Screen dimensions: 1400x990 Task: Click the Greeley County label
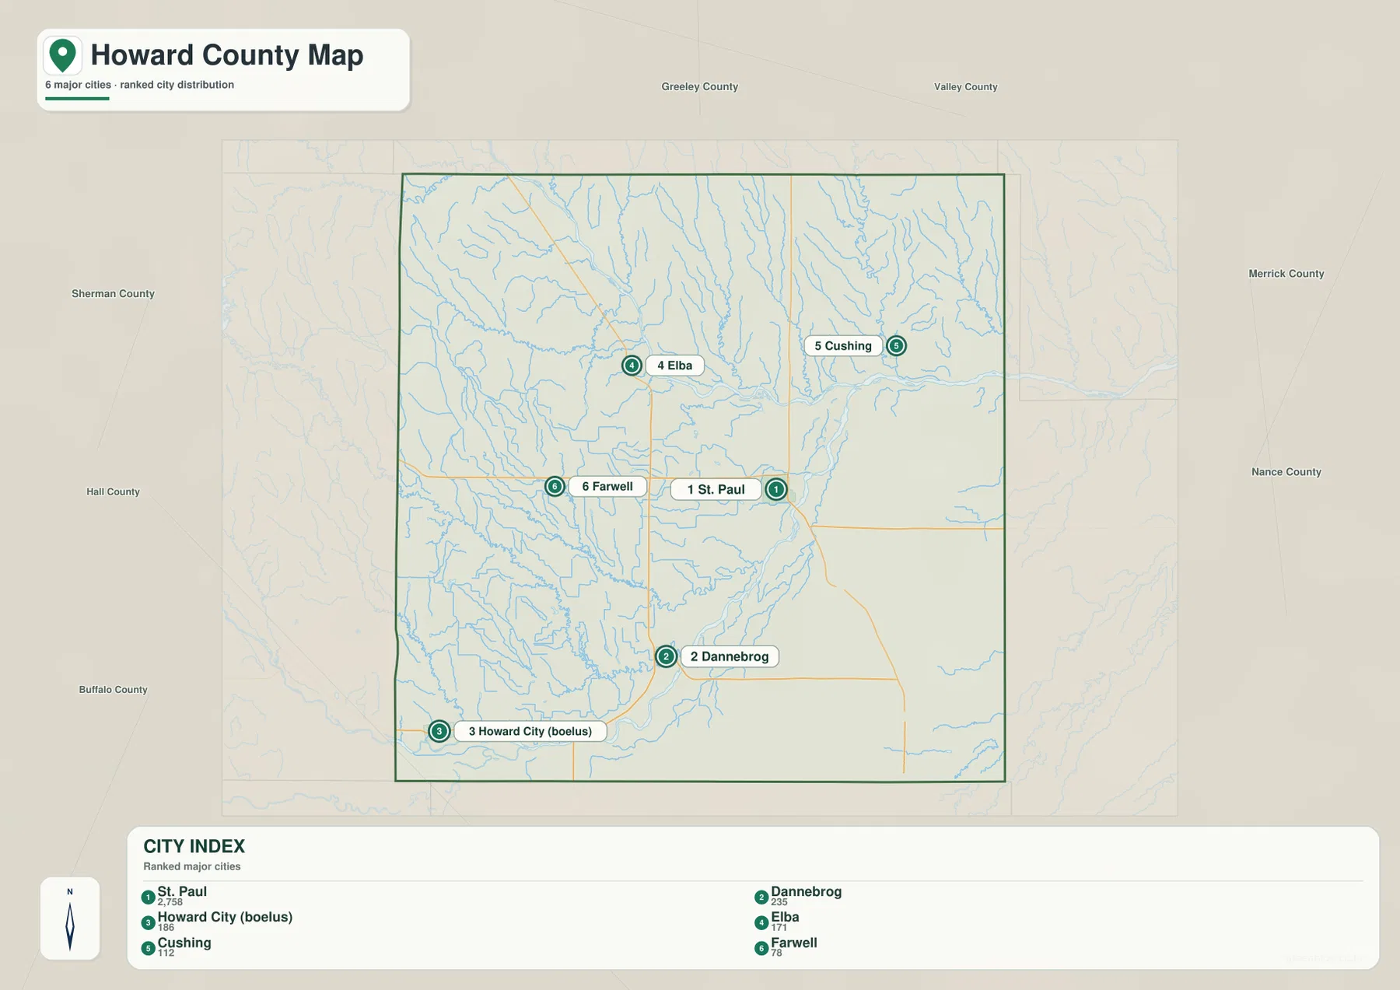[699, 86]
